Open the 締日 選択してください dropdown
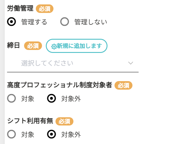The height and width of the screenshot is (144, 180). click(73, 63)
